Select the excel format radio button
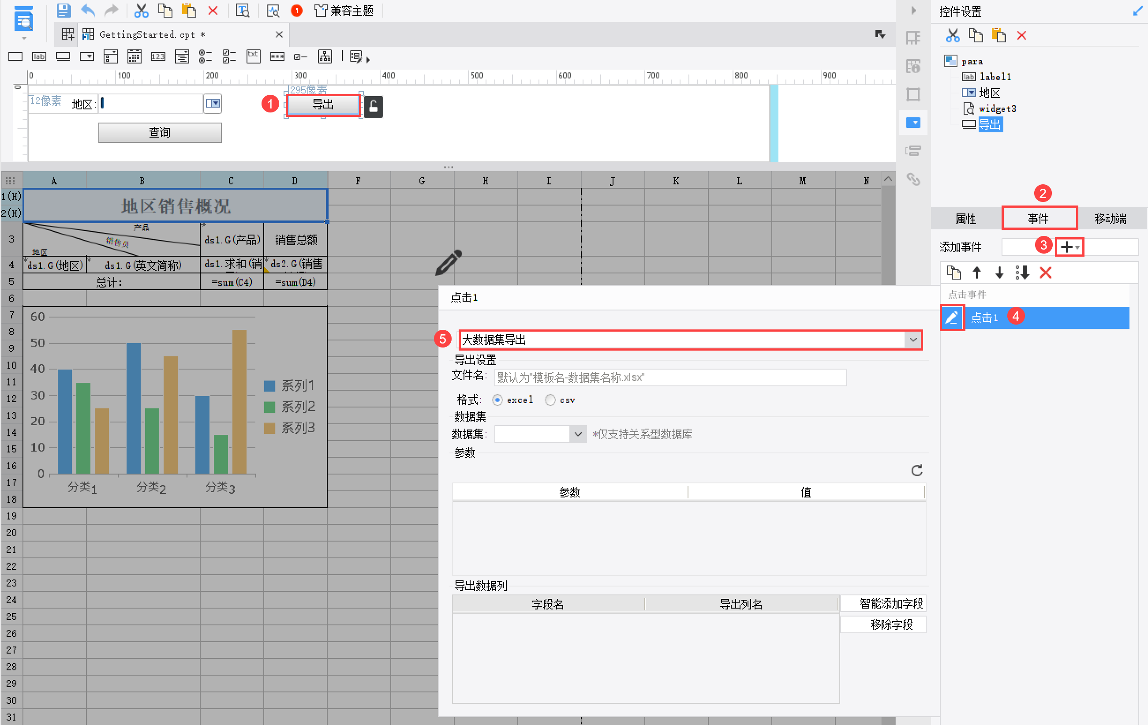Image resolution: width=1148 pixels, height=725 pixels. pyautogui.click(x=497, y=400)
